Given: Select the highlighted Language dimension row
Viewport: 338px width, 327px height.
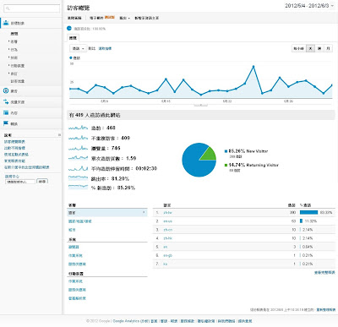Looking at the screenshot, I should (107, 213).
